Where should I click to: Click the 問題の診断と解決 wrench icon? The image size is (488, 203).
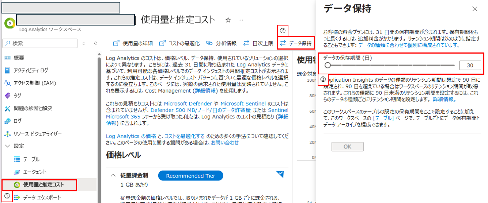7,108
